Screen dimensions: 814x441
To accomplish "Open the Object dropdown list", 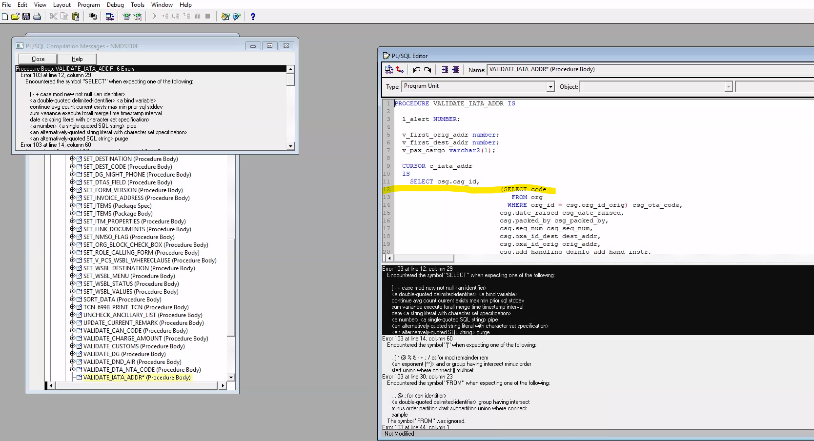I will click(x=729, y=86).
